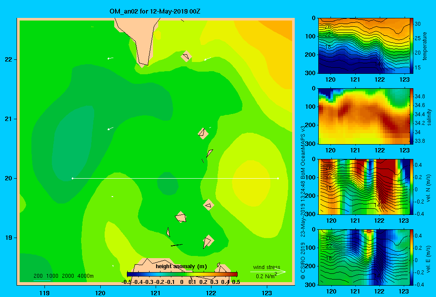Click the vel. N section plot
Screen dimensions: 436x297
(364, 186)
